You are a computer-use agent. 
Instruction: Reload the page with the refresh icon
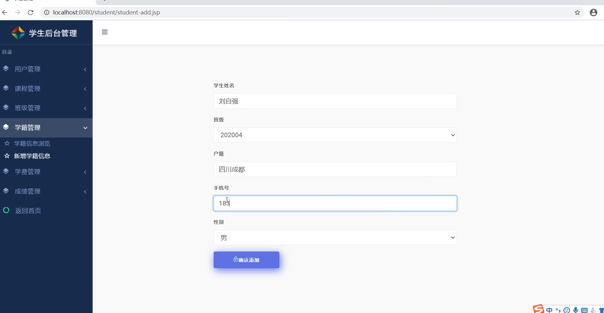tap(31, 13)
